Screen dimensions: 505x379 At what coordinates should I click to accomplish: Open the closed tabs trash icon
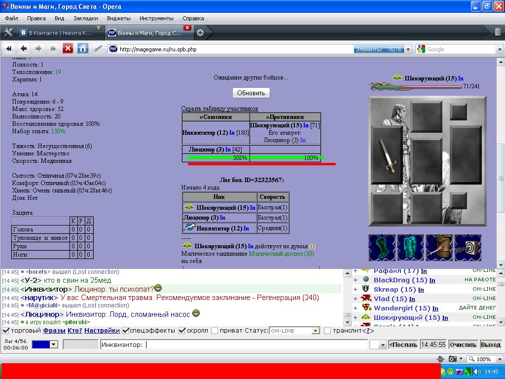[498, 32]
